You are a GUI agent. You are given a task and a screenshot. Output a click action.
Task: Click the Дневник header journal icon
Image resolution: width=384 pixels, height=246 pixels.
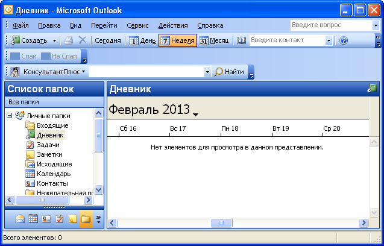click(372, 88)
